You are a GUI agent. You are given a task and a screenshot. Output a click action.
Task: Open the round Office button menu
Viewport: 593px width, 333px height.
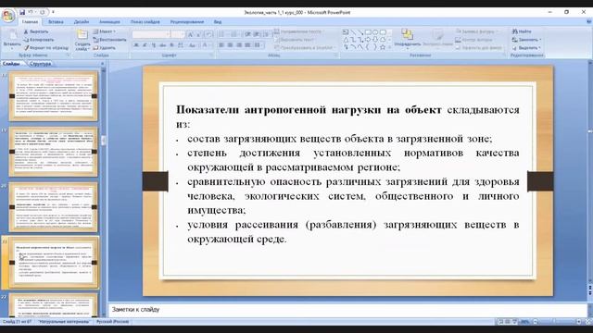click(x=8, y=16)
